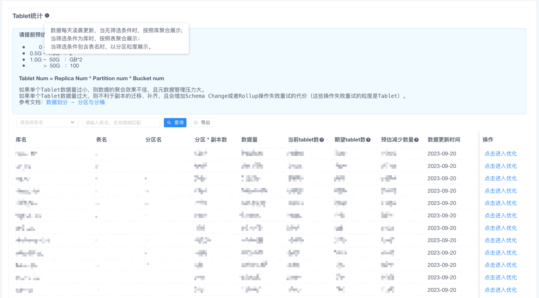The height and width of the screenshot is (298, 539).
Task: Open the 分区与分桶 reference link
Action: tap(92, 102)
